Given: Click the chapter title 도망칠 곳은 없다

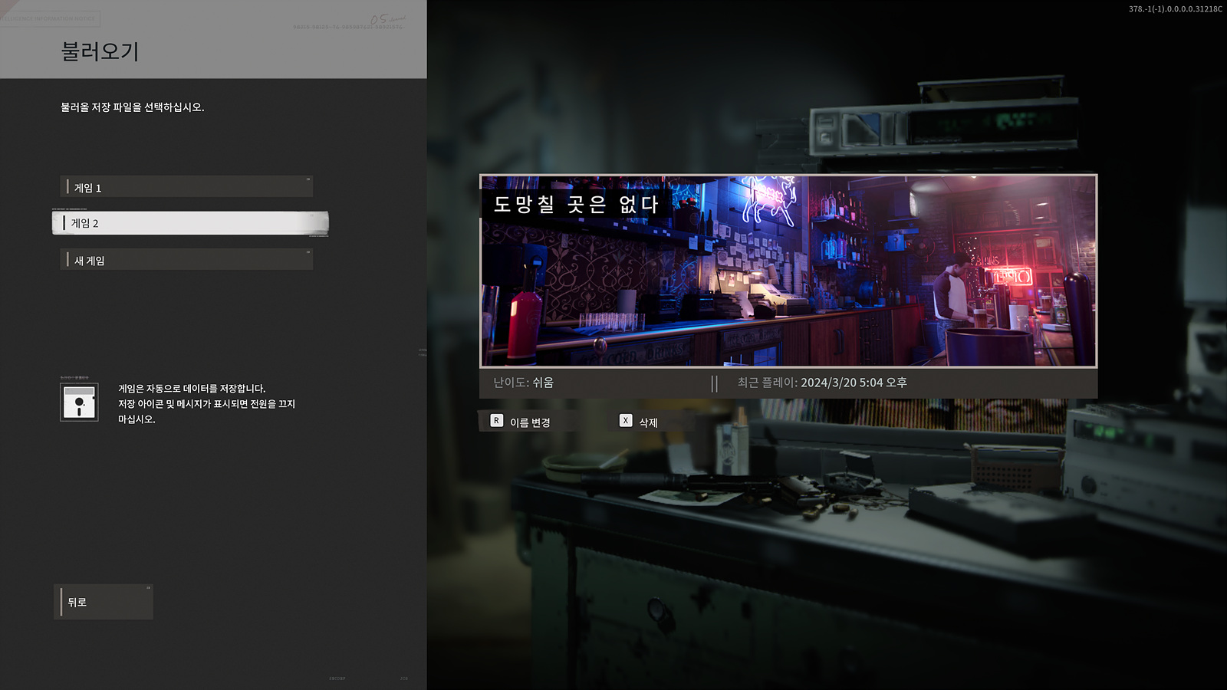Looking at the screenshot, I should (x=576, y=204).
